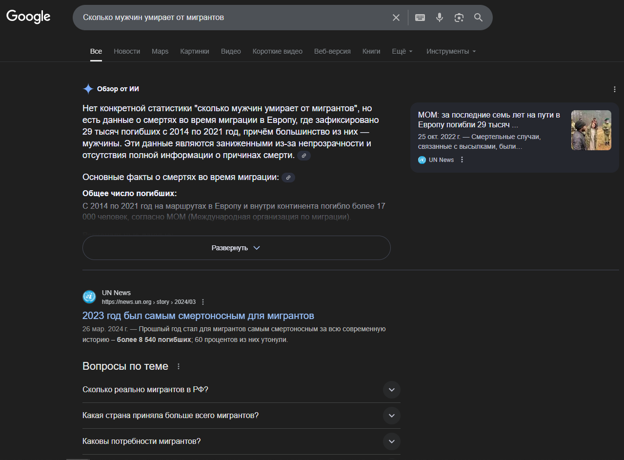Click the news.un.org URL breadcrumb
Viewport: 624px width, 460px height.
tap(149, 302)
